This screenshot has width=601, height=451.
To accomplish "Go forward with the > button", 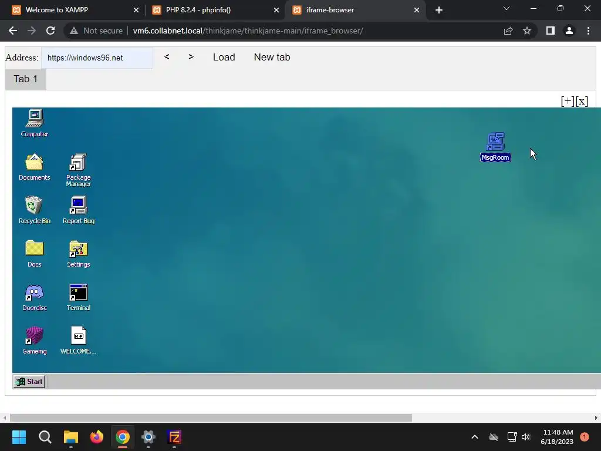I will click(191, 57).
